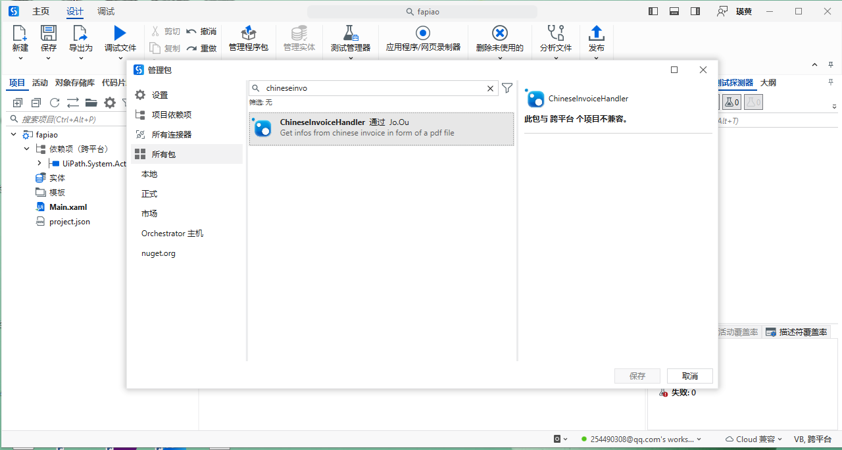Click the 调试文件 play icon
842x450 pixels.
(x=120, y=33)
